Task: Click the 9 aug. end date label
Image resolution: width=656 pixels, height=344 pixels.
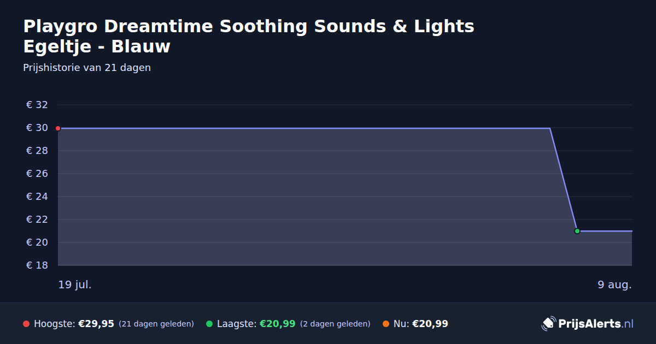Action: [614, 284]
